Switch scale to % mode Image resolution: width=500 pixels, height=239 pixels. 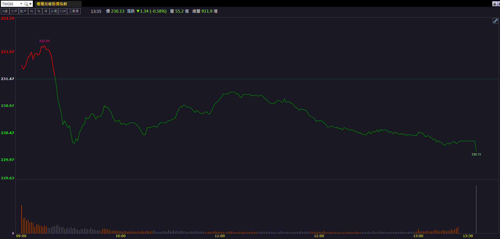coord(39,11)
